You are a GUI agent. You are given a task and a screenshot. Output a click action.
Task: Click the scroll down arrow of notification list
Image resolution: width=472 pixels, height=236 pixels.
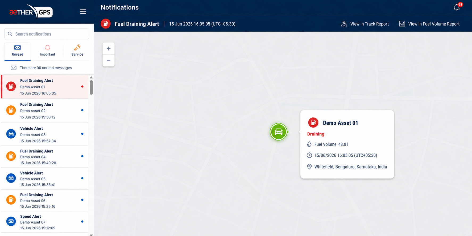point(91,235)
